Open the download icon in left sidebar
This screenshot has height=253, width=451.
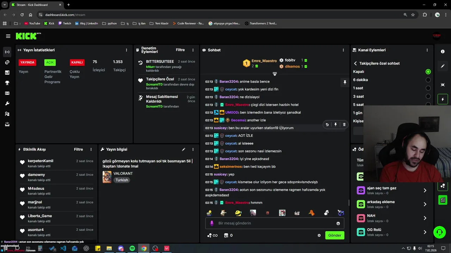[x=7, y=124]
